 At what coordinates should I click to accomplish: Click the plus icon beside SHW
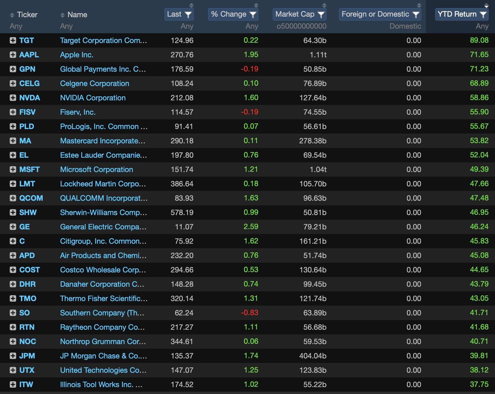[x=13, y=212]
